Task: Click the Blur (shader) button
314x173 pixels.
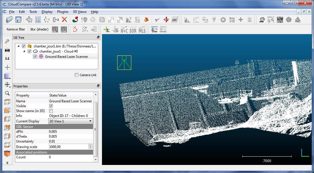Action: (39, 29)
